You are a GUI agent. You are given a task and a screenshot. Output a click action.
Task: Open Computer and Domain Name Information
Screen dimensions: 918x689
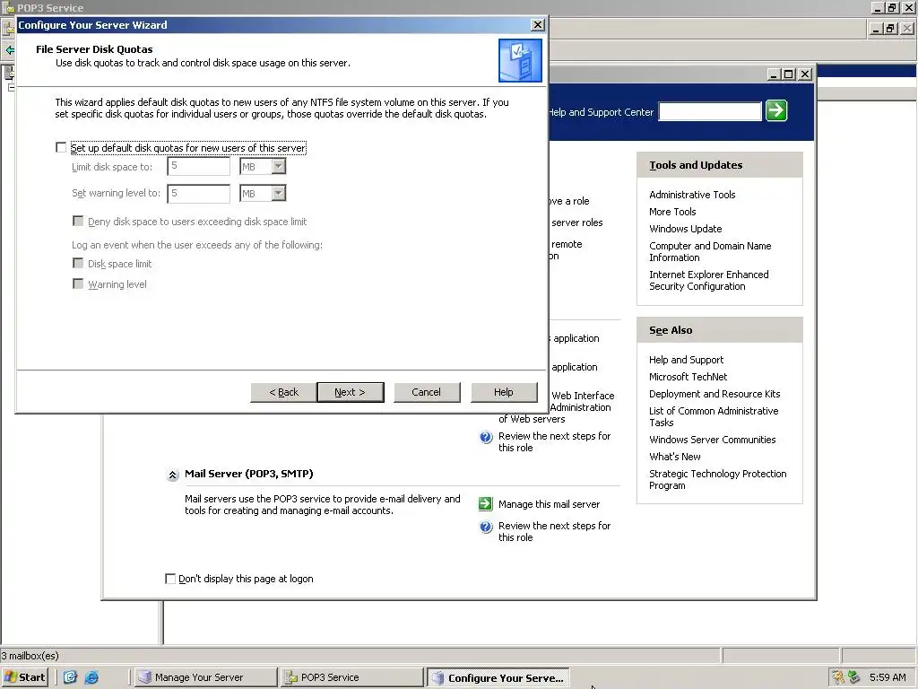[x=710, y=251]
